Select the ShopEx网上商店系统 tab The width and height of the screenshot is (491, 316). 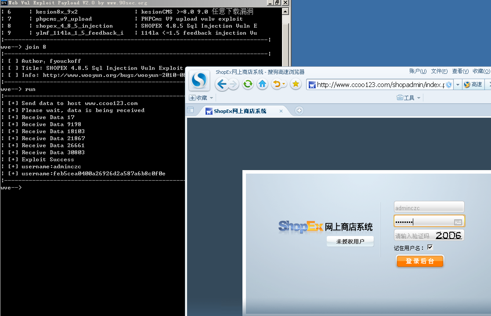coord(240,111)
